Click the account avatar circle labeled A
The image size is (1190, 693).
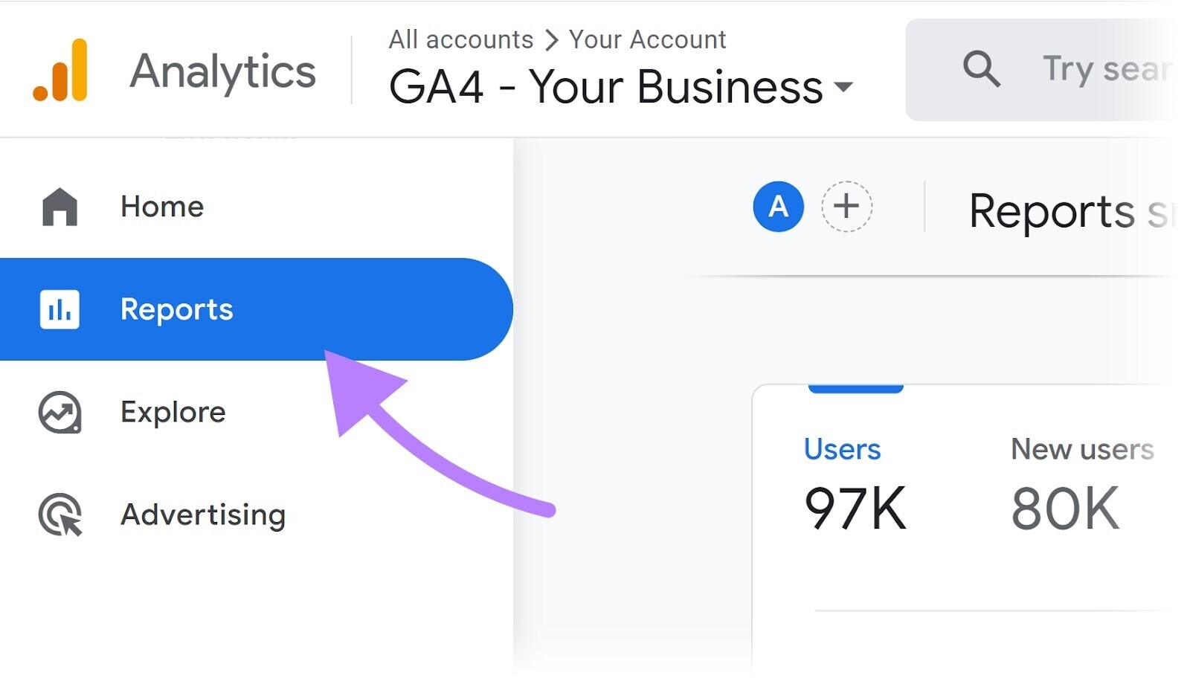(778, 207)
